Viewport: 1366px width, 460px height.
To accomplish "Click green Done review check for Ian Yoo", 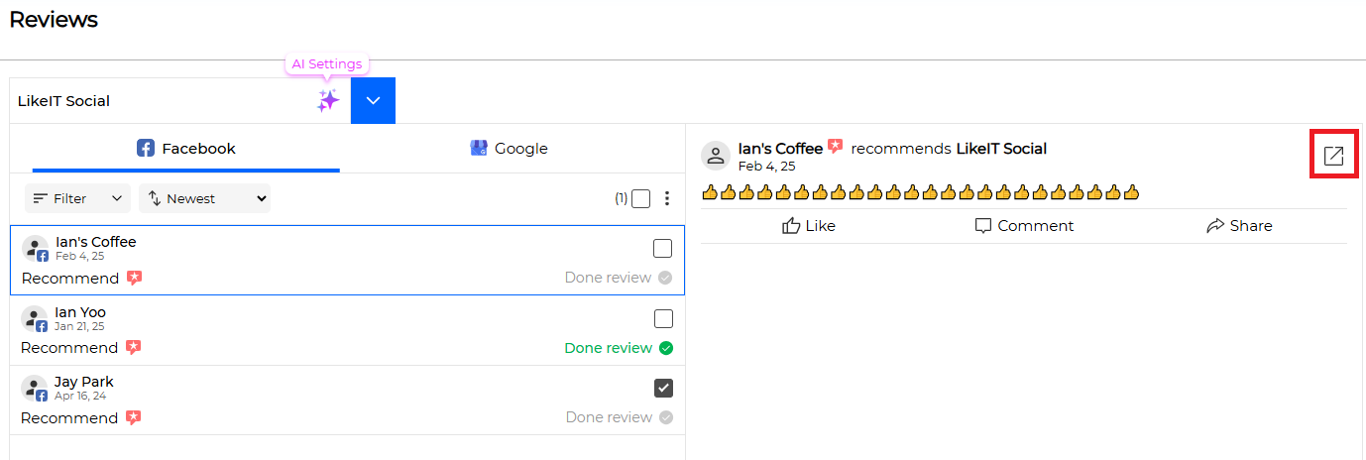I will click(x=666, y=348).
